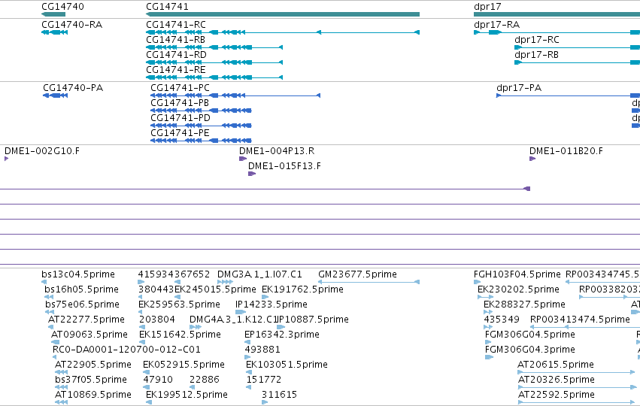
Task: Click the DME1-002G10.F arrow marker
Action: click(6, 159)
